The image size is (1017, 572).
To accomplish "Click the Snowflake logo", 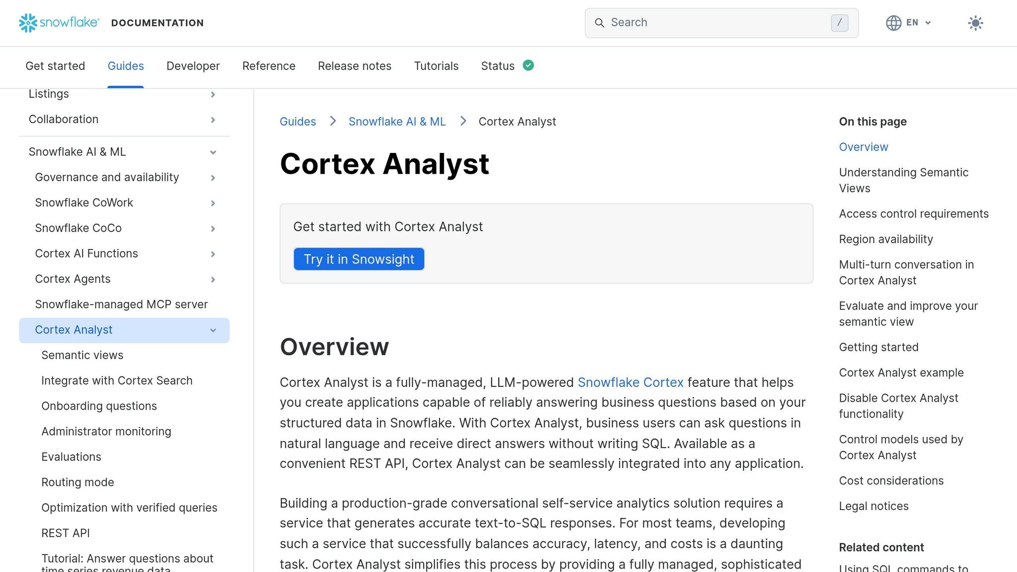I will (x=59, y=23).
